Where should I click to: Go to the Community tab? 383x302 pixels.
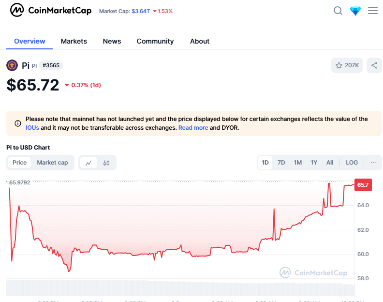coord(155,41)
